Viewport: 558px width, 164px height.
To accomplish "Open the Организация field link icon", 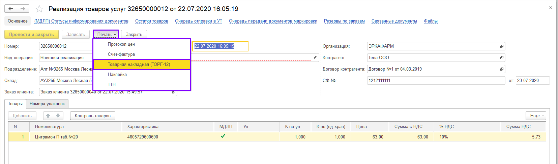I will point(502,46).
